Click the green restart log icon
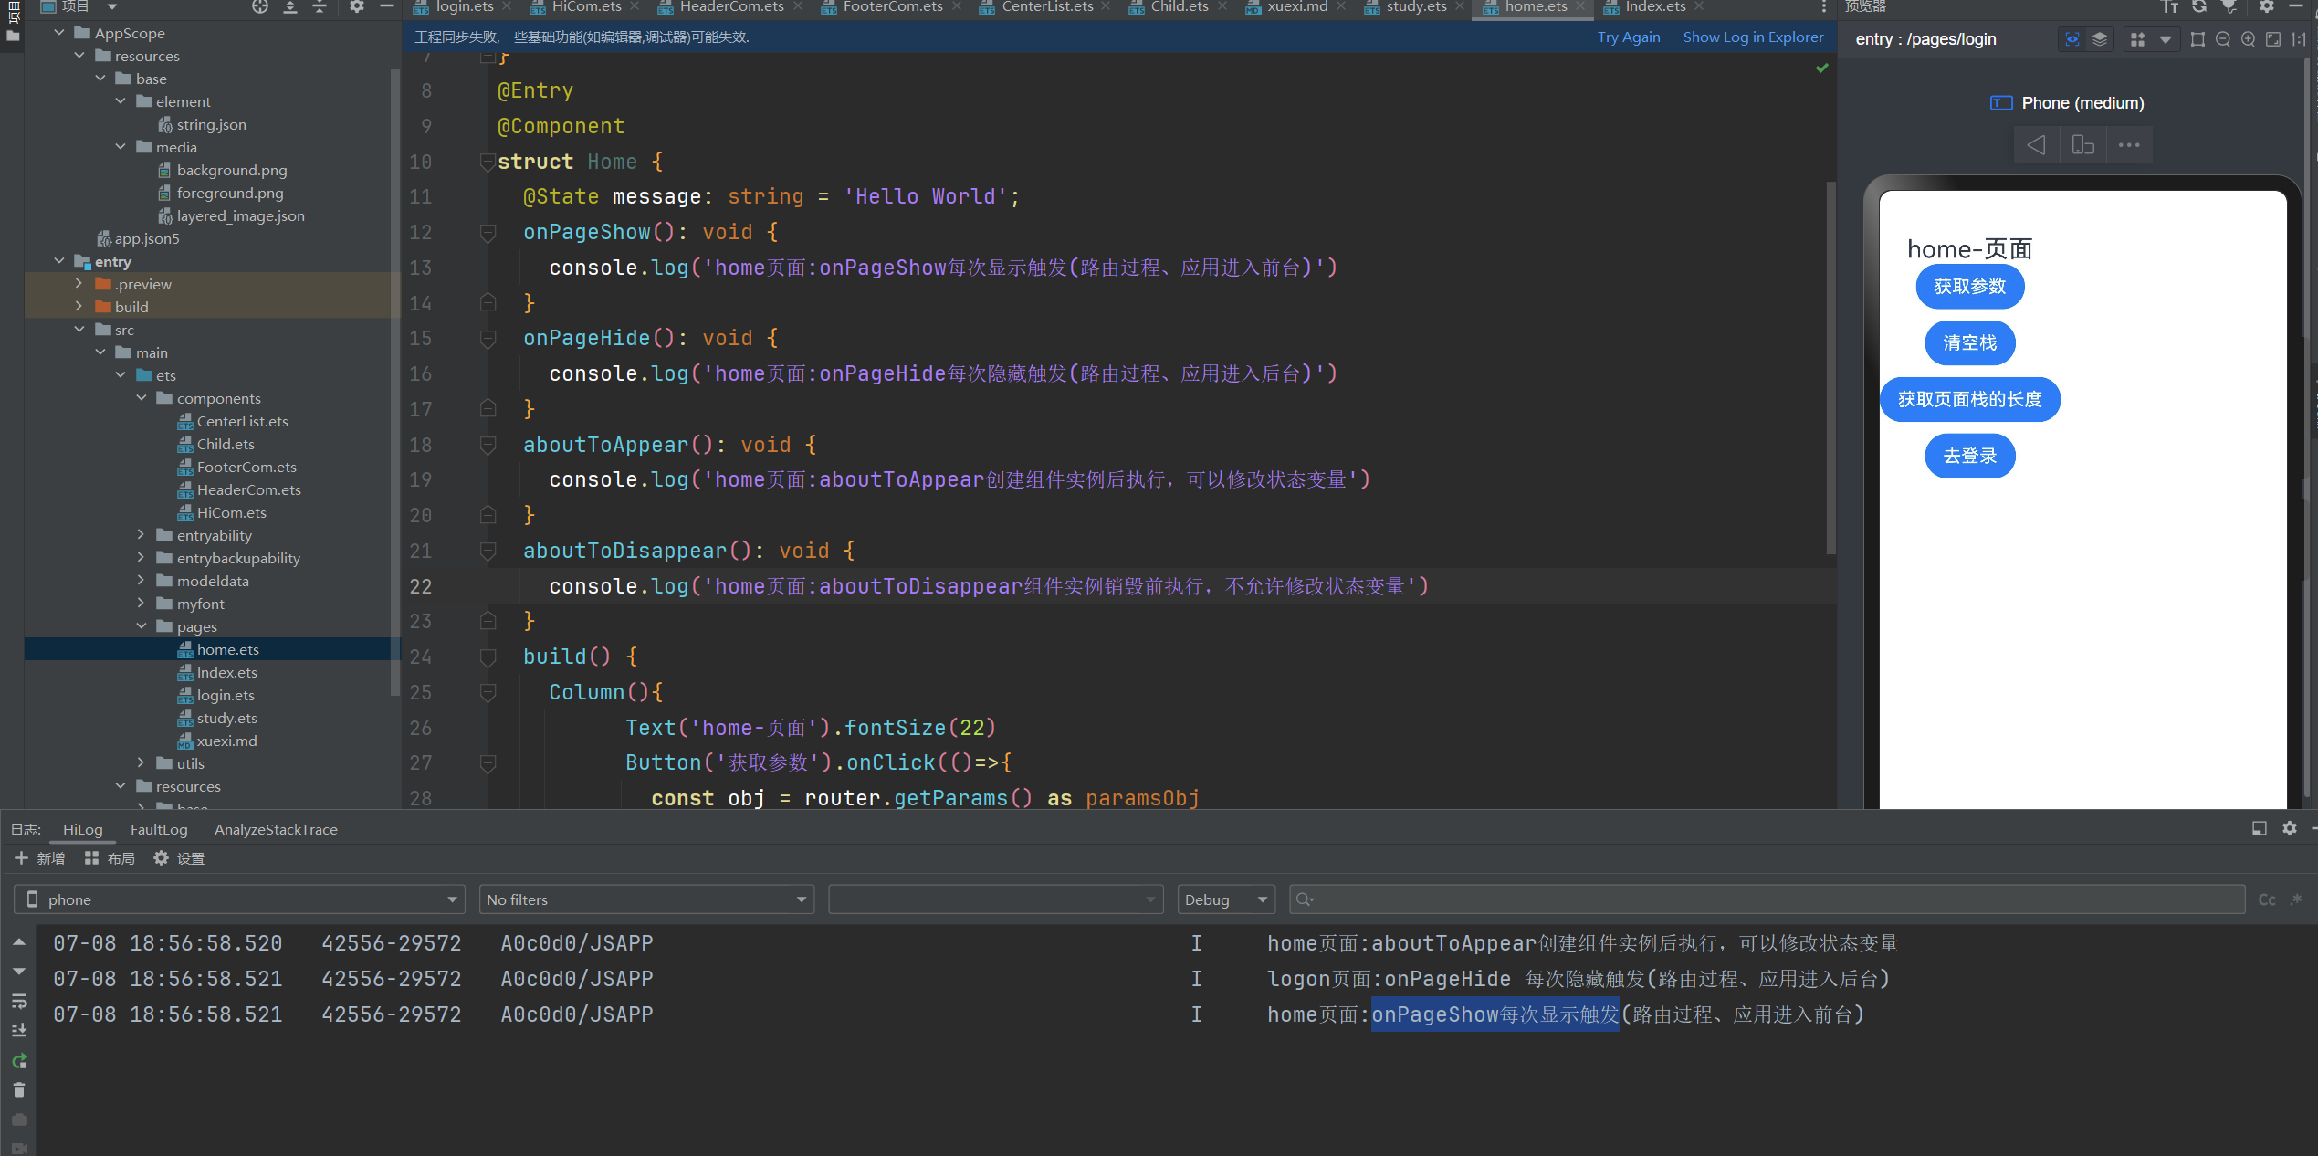The width and height of the screenshot is (2318, 1156). coord(19,1061)
